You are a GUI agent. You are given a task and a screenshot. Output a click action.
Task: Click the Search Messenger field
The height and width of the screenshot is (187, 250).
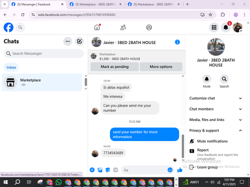point(43,53)
